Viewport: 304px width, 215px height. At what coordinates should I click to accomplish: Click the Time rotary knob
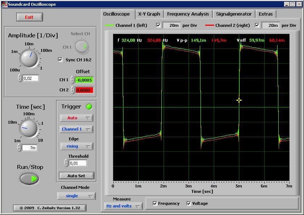[x=29, y=128]
